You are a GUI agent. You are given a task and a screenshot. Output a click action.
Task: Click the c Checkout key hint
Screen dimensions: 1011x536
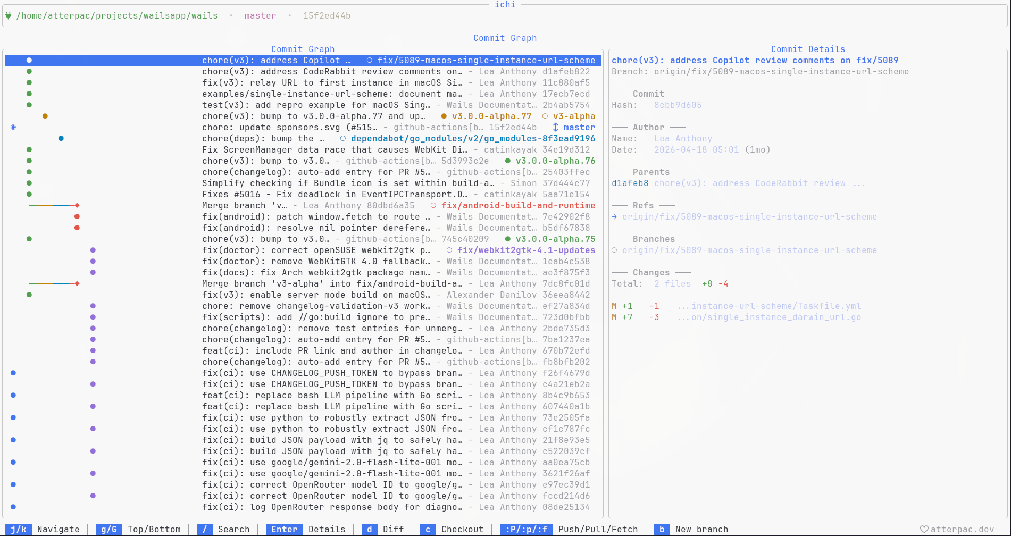point(452,530)
